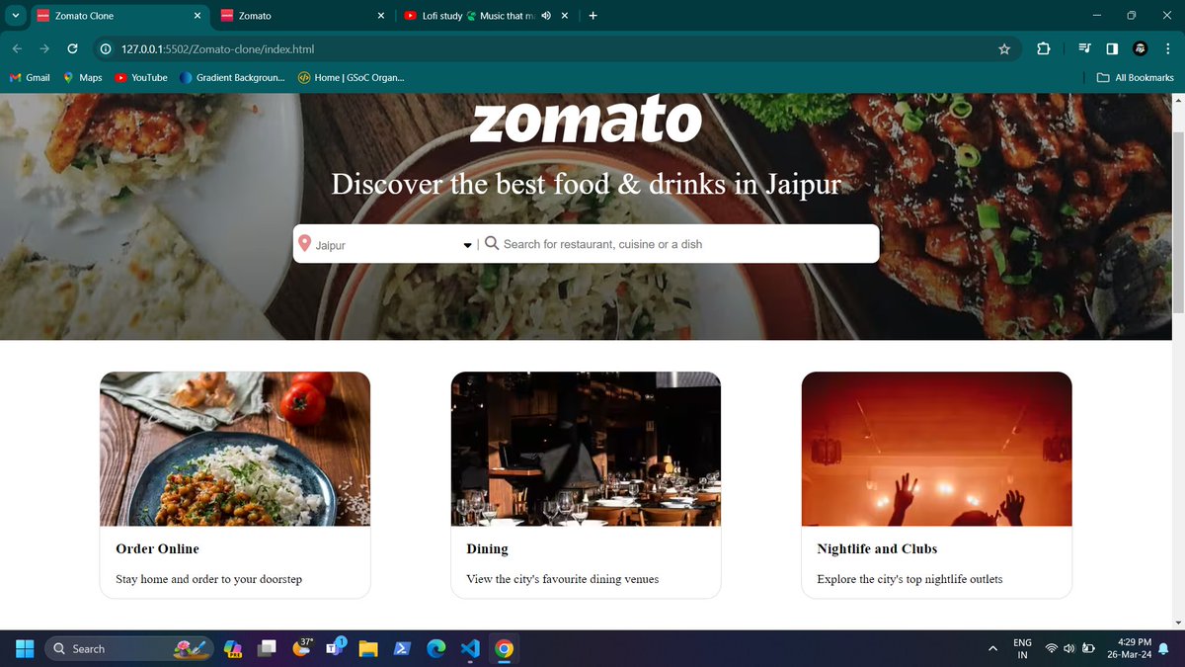Mute the Lofi study tab speaker icon
1185x667 pixels.
(546, 16)
